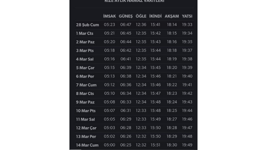The width and height of the screenshot is (273, 150).
Task: Select the 28 Şub Cum row label
Action: pyautogui.click(x=88, y=25)
